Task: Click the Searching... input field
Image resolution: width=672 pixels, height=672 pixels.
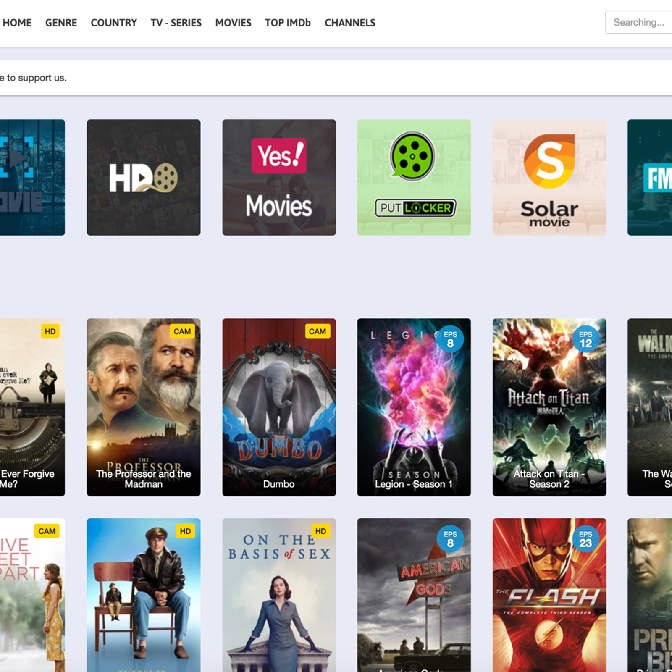Action: (638, 22)
